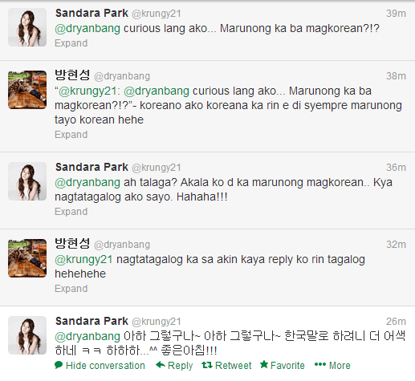Click the @dryanbang mention in the Korean tweet

point(87,337)
